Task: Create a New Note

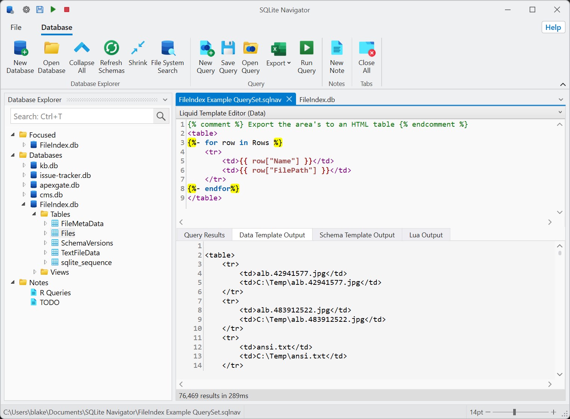Action: click(336, 56)
